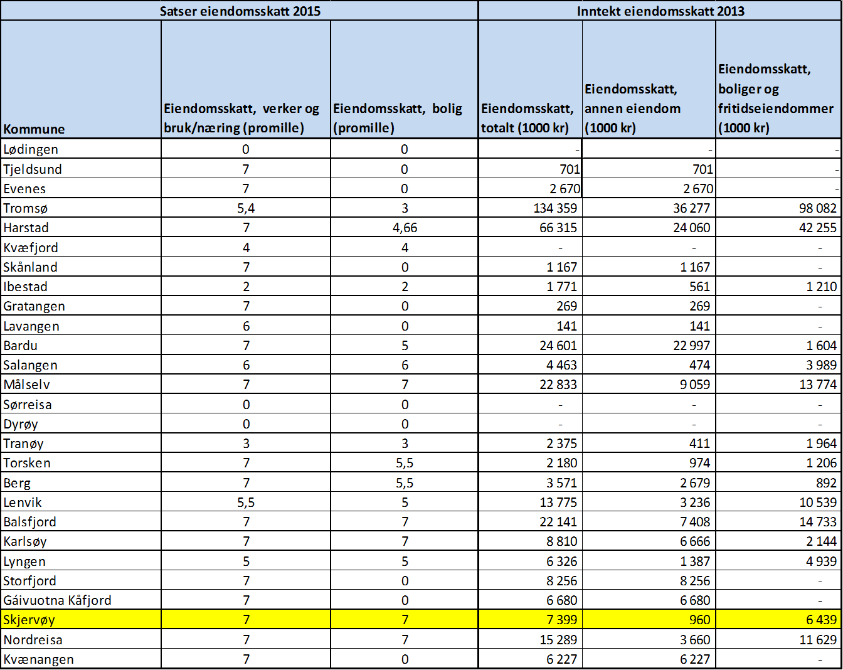Select the Sørreisa kommune cell
This screenshot has width=843, height=670.
coord(81,404)
